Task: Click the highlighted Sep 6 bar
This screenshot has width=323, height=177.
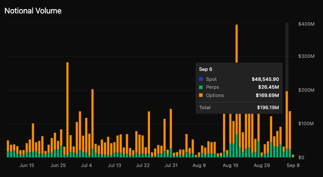Action: (287, 125)
